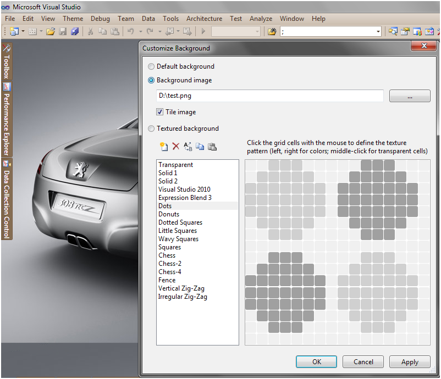
Task: Add a new texture with the star-page icon
Action: point(164,146)
